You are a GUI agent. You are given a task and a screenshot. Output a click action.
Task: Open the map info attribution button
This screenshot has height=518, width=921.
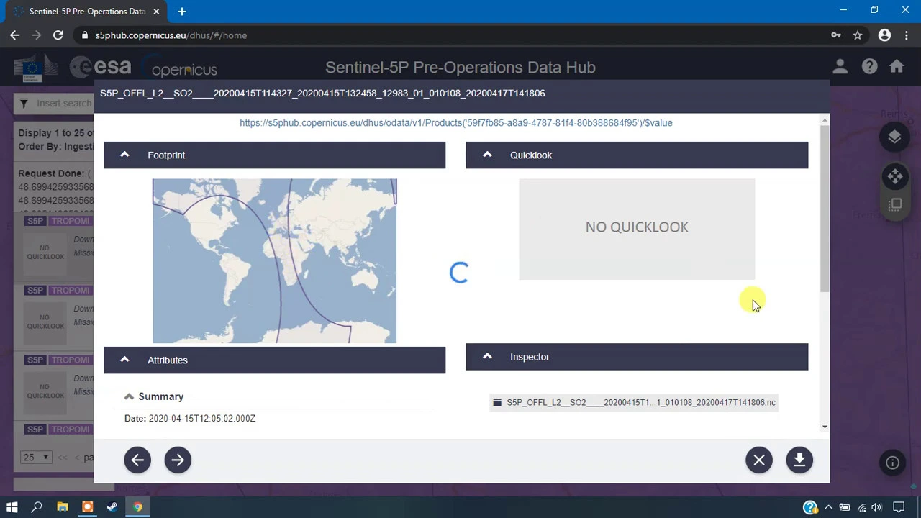pos(892,463)
